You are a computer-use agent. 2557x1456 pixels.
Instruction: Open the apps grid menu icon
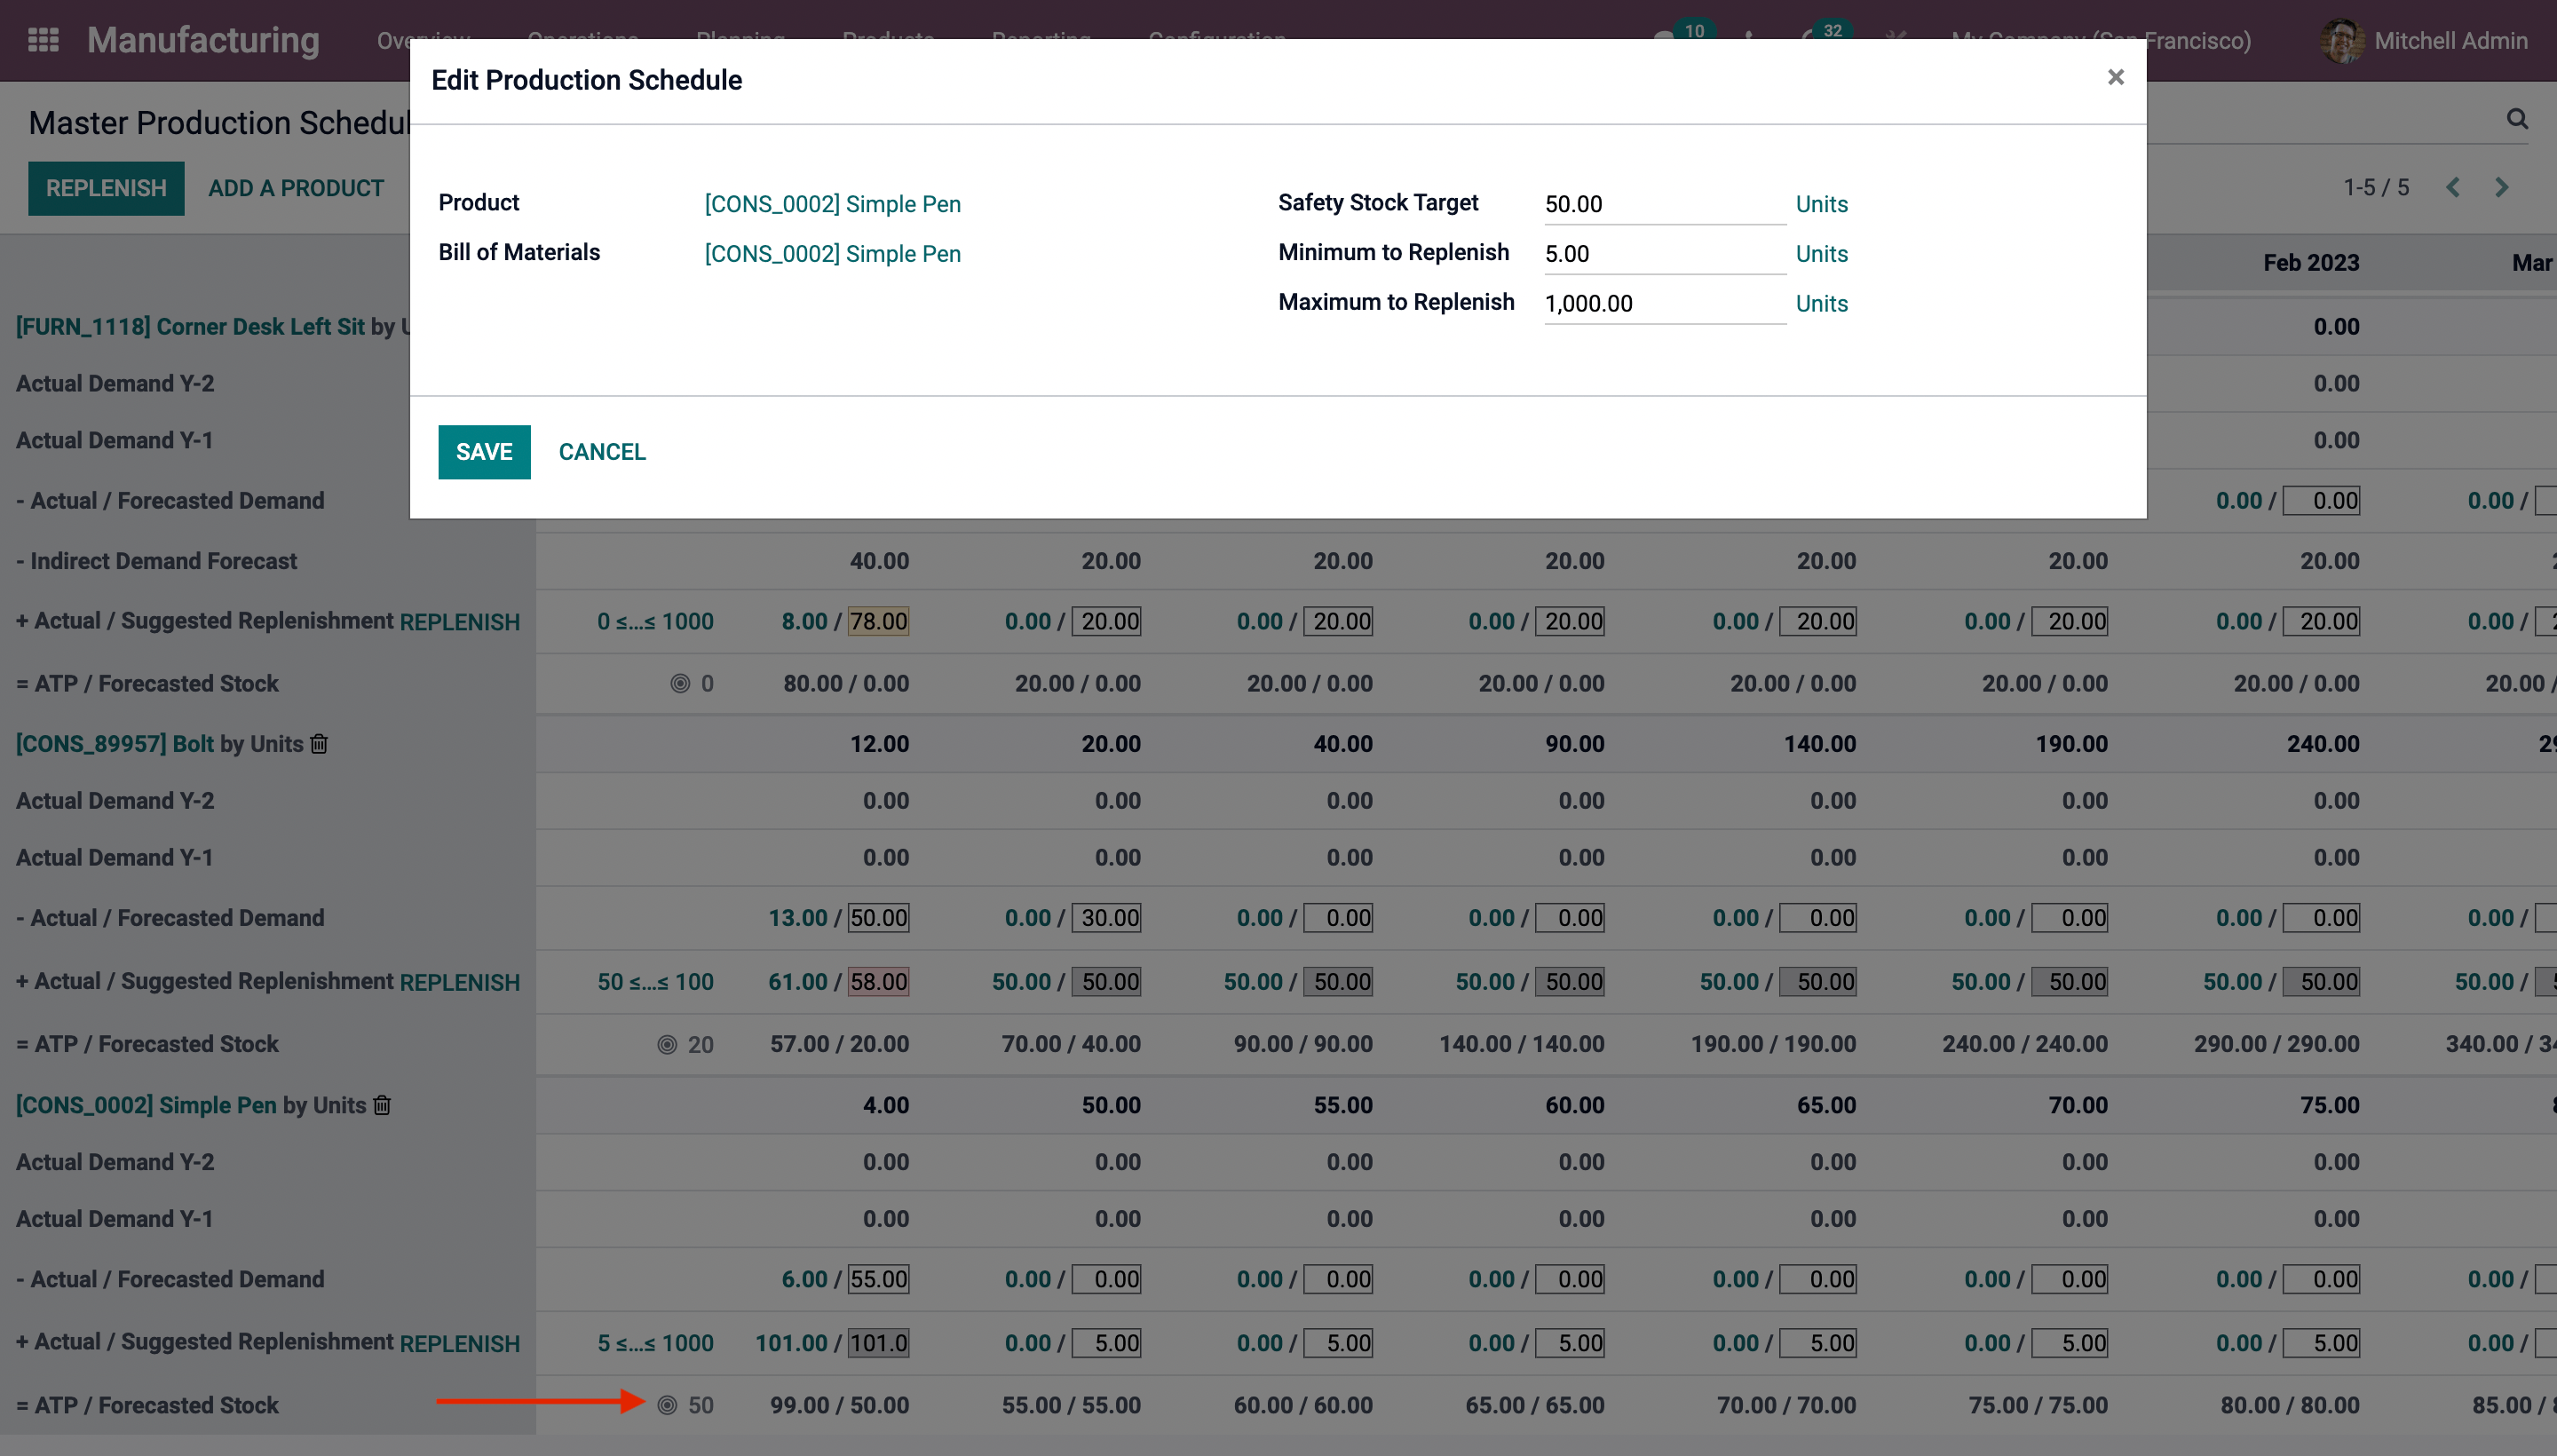pos(43,40)
